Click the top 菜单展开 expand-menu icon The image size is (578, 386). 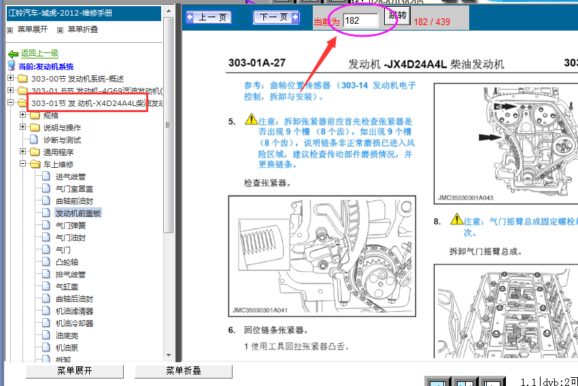point(10,30)
